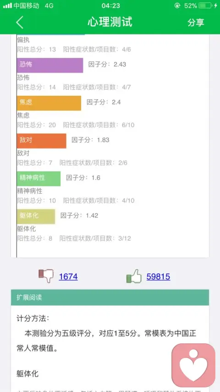Screen dimensions: 220x392
Task: Click the 分享 share button
Action: click(196, 22)
